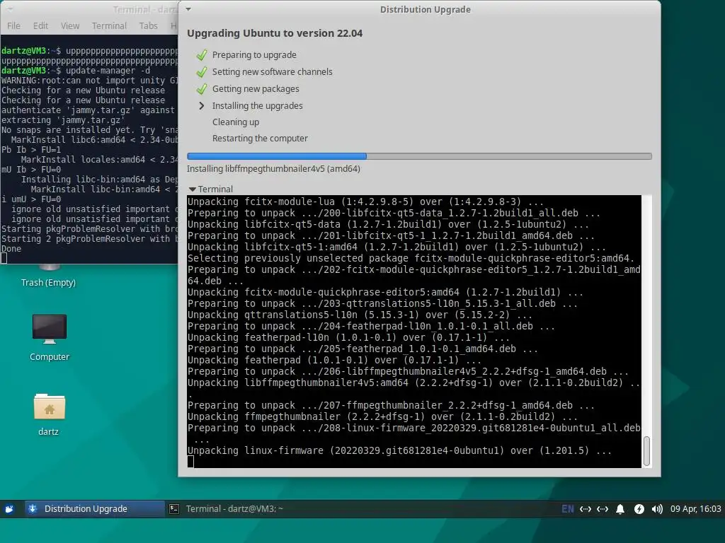Screen dimensions: 725x543
Task: Open the Edit menu in Terminal window
Action: [x=40, y=26]
